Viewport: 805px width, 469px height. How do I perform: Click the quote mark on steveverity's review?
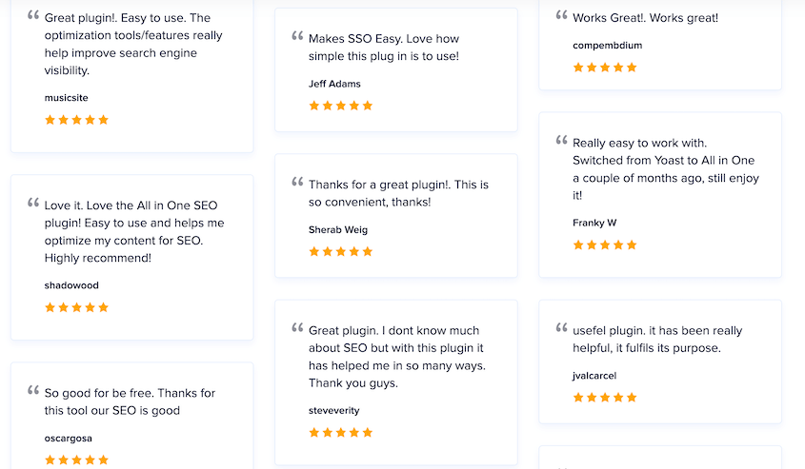(x=297, y=328)
